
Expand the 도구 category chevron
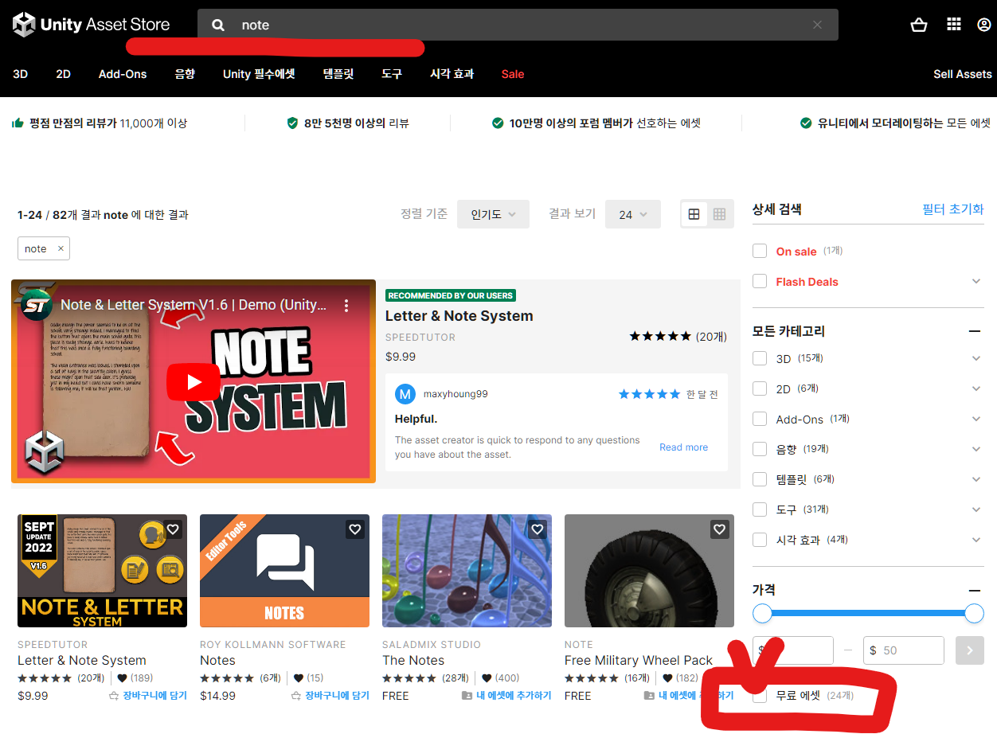[976, 510]
